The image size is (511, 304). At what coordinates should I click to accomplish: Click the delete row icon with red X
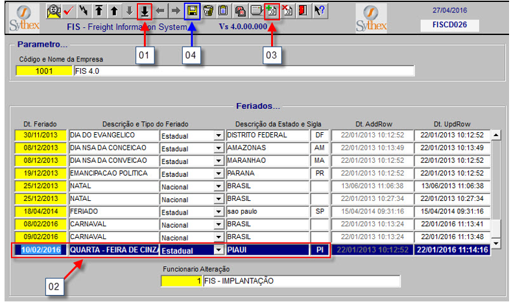pyautogui.click(x=287, y=11)
